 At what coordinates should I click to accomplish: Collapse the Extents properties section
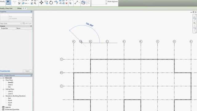coord(31,26)
